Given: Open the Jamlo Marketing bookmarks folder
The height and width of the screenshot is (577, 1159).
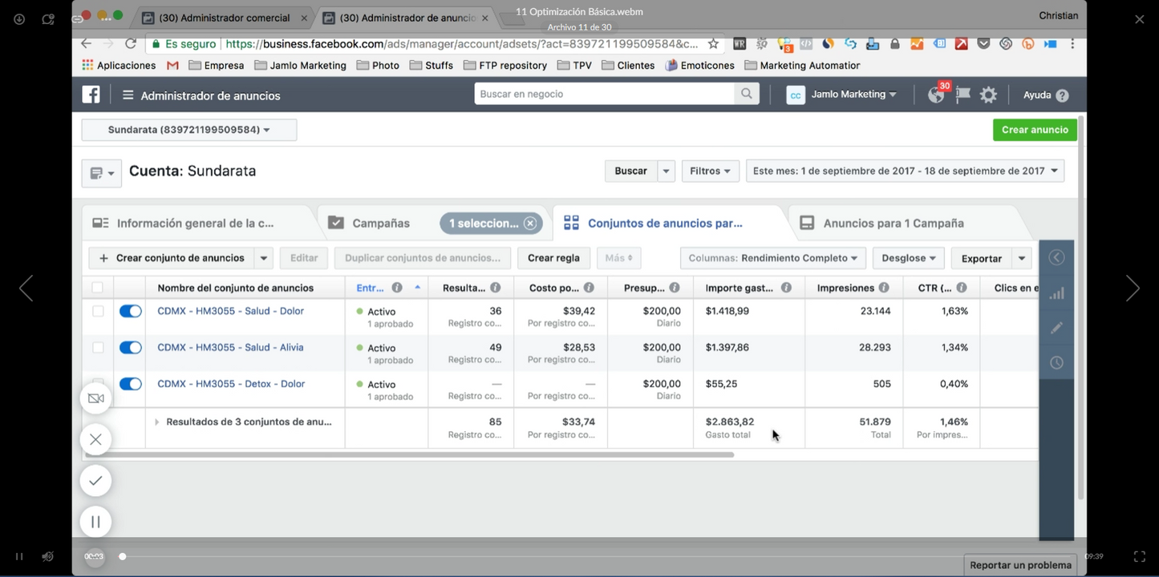Looking at the screenshot, I should pyautogui.click(x=300, y=66).
